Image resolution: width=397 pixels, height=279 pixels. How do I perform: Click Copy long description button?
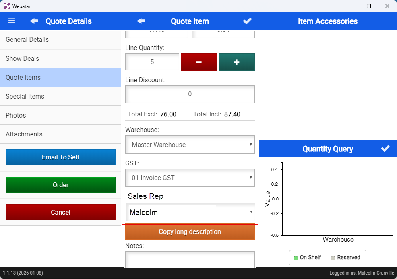pos(190,231)
